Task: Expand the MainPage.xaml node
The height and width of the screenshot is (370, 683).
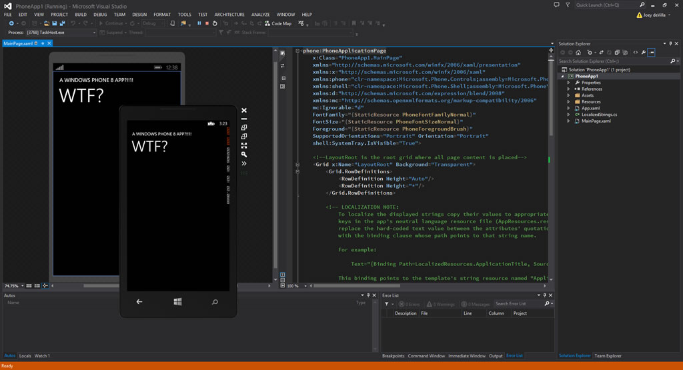Action: point(568,121)
